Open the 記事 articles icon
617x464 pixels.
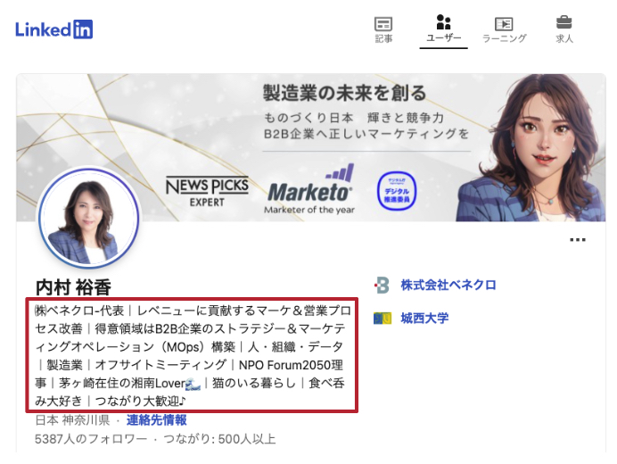coord(383,23)
